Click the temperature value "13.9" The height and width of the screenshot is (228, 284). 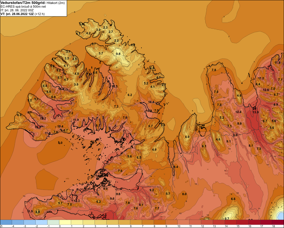(x=256, y=112)
